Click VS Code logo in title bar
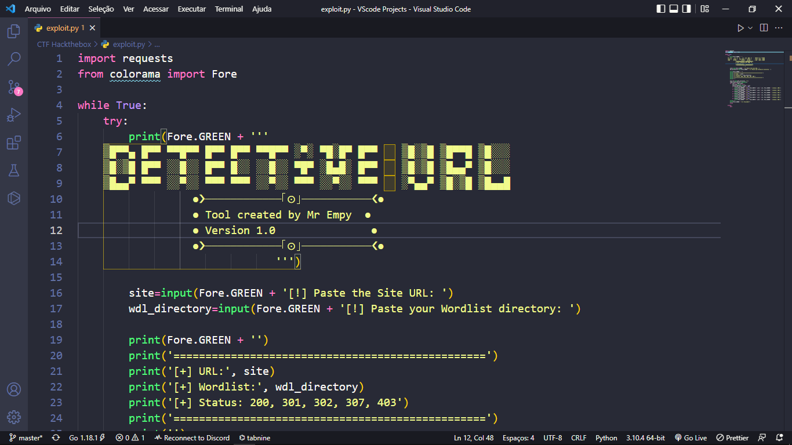This screenshot has width=792, height=445. coord(10,9)
